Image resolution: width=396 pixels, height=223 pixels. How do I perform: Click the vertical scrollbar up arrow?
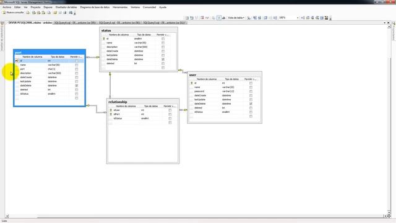(389, 26)
